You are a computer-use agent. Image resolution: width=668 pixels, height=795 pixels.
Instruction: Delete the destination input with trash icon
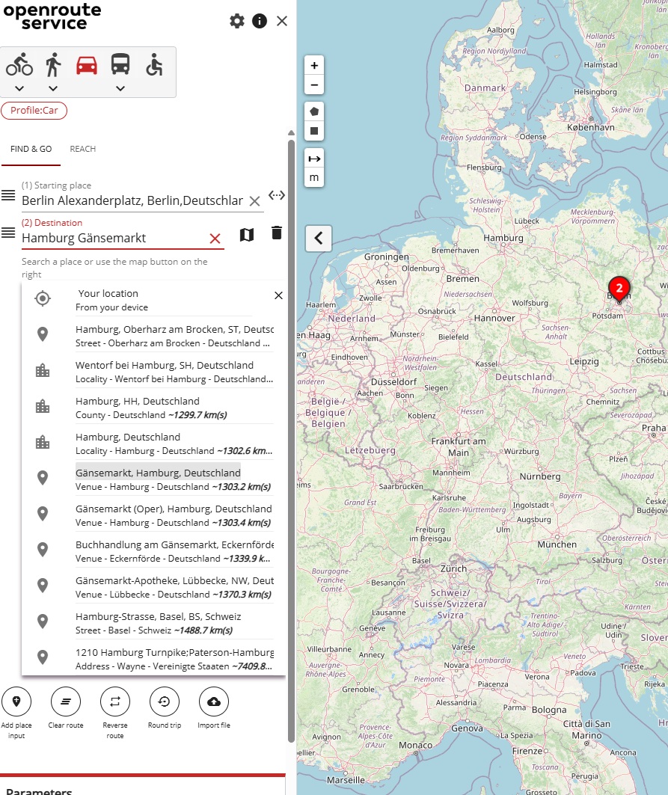click(277, 233)
